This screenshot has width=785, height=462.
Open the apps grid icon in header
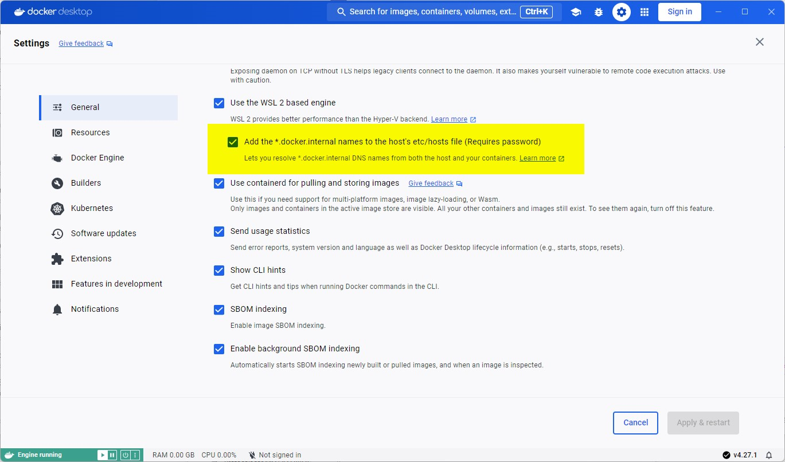(x=645, y=12)
